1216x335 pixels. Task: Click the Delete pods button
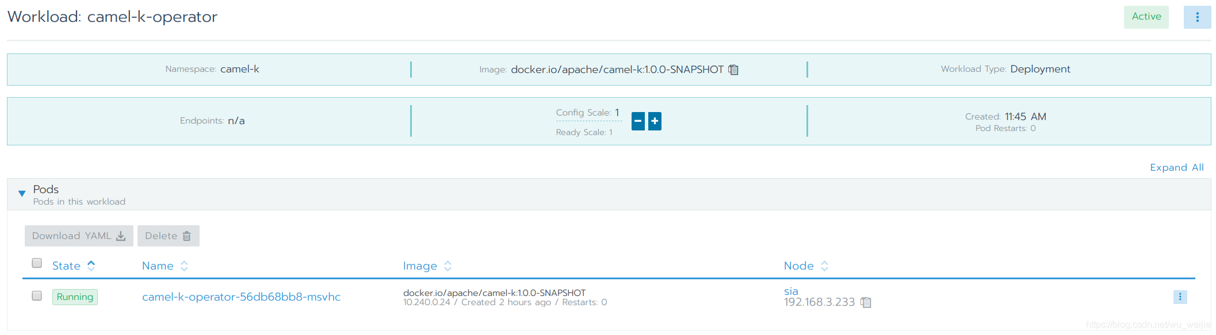pyautogui.click(x=168, y=236)
